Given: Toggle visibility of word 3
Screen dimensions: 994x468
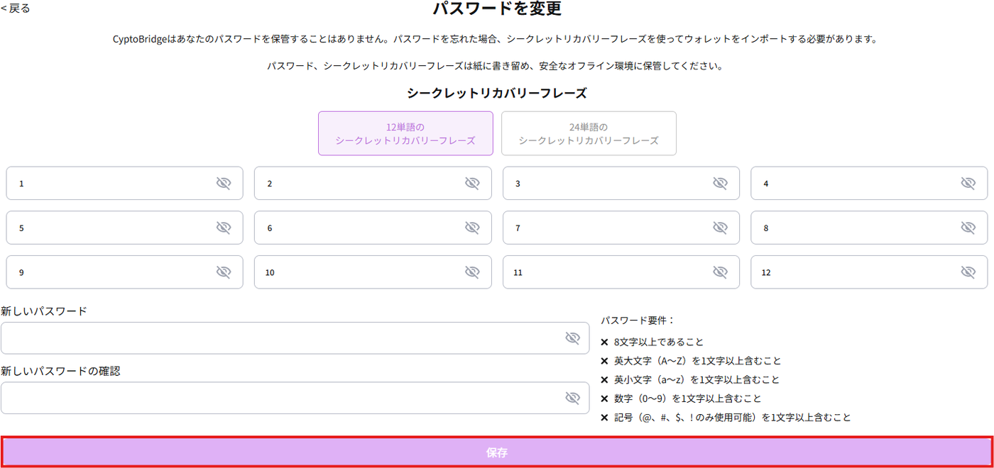Looking at the screenshot, I should point(720,184).
